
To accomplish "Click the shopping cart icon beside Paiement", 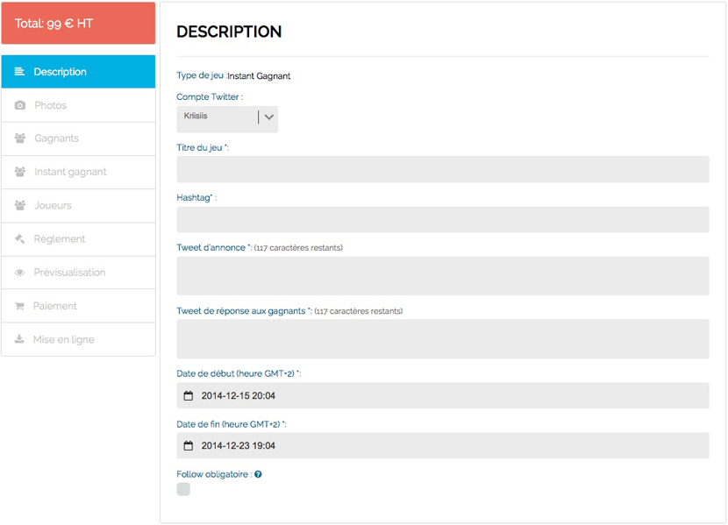I will 19,306.
